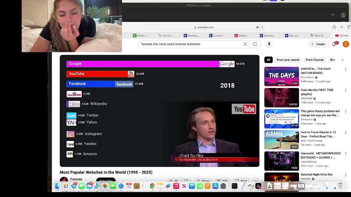Open options menu for Selected Night Drive Mix

pyautogui.click(x=346, y=175)
